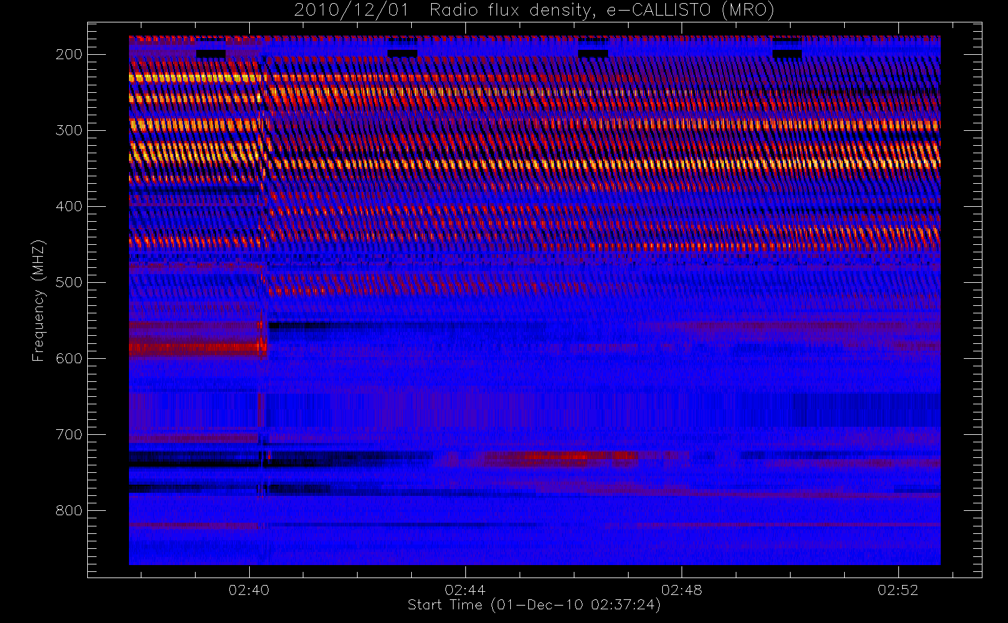The width and height of the screenshot is (1008, 623).
Task: Select the 400 frequency tick label
Action: [69, 206]
